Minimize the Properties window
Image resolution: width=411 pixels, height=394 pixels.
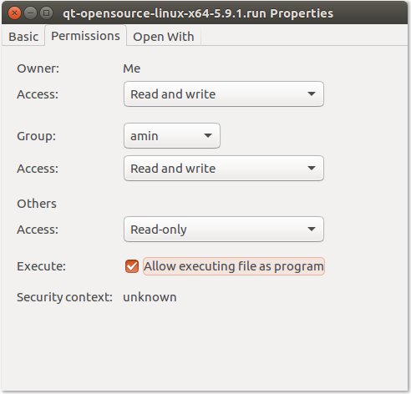tap(30, 13)
